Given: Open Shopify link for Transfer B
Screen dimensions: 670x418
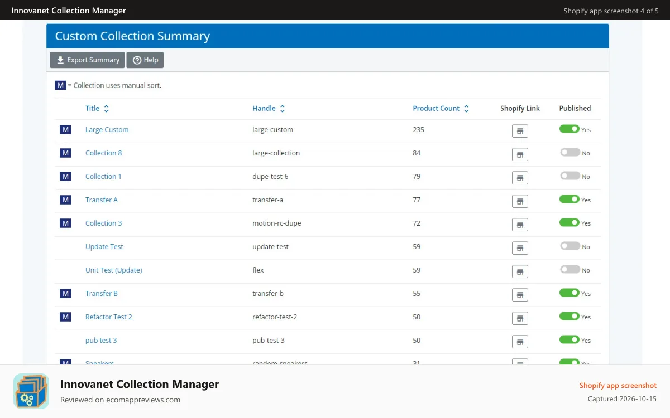Looking at the screenshot, I should point(520,295).
